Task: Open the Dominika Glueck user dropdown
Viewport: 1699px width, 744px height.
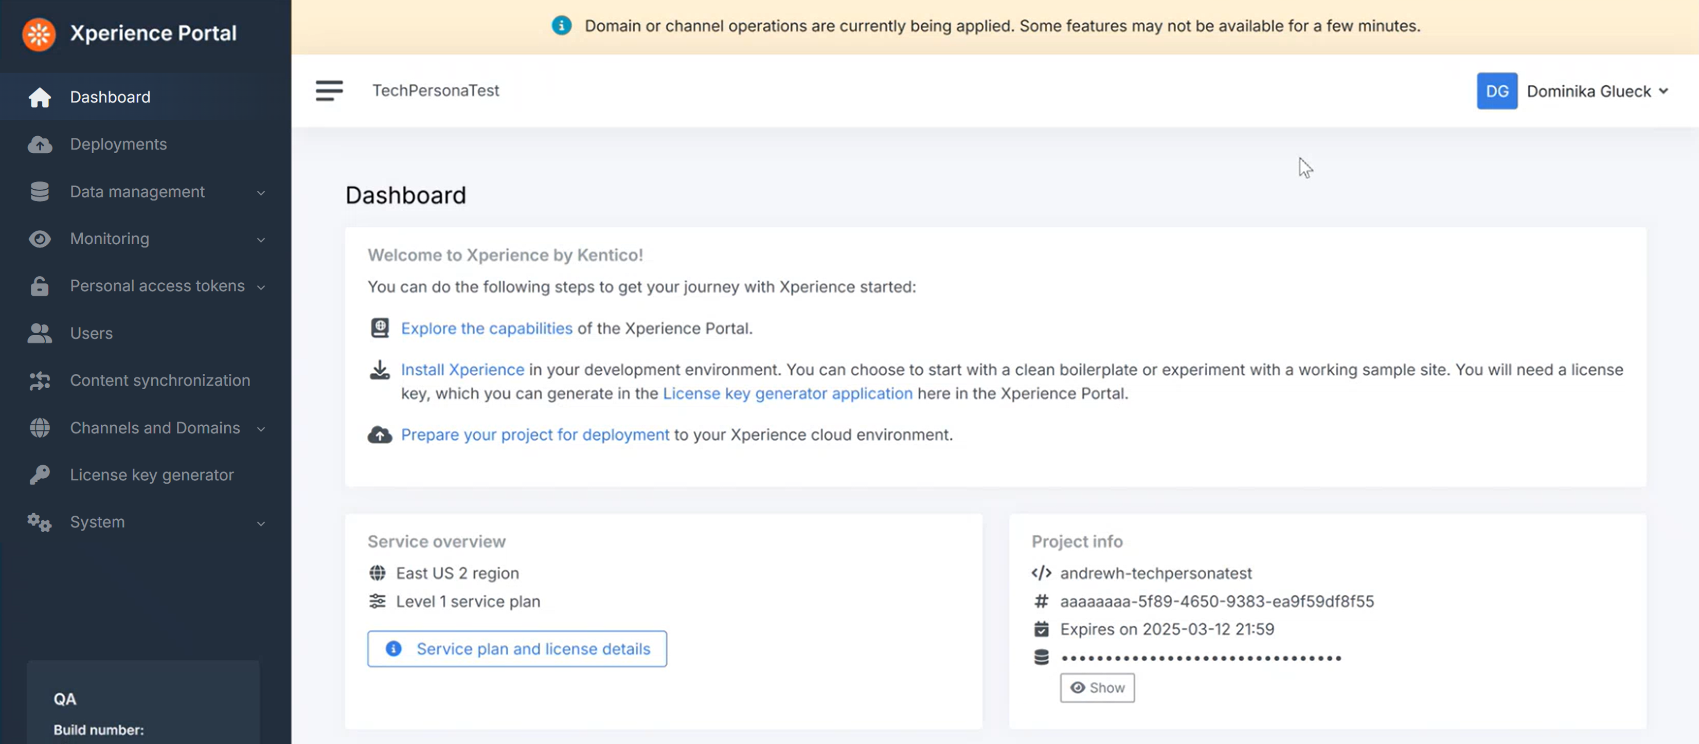Action: 1596,91
